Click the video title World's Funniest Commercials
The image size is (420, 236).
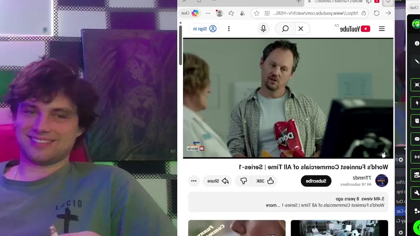(x=313, y=167)
